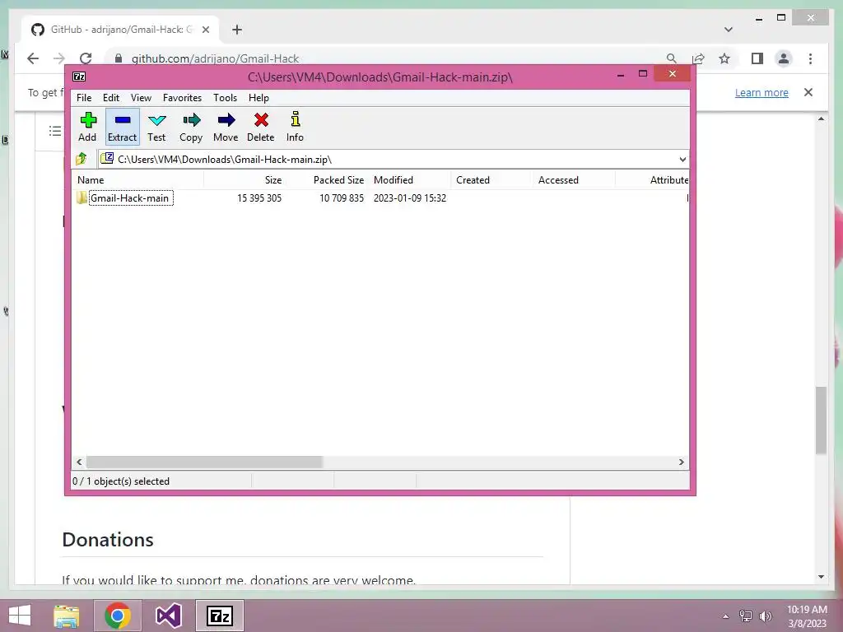The image size is (843, 632).
Task: Select the Gmail-Hack-main row name
Action: coord(131,197)
